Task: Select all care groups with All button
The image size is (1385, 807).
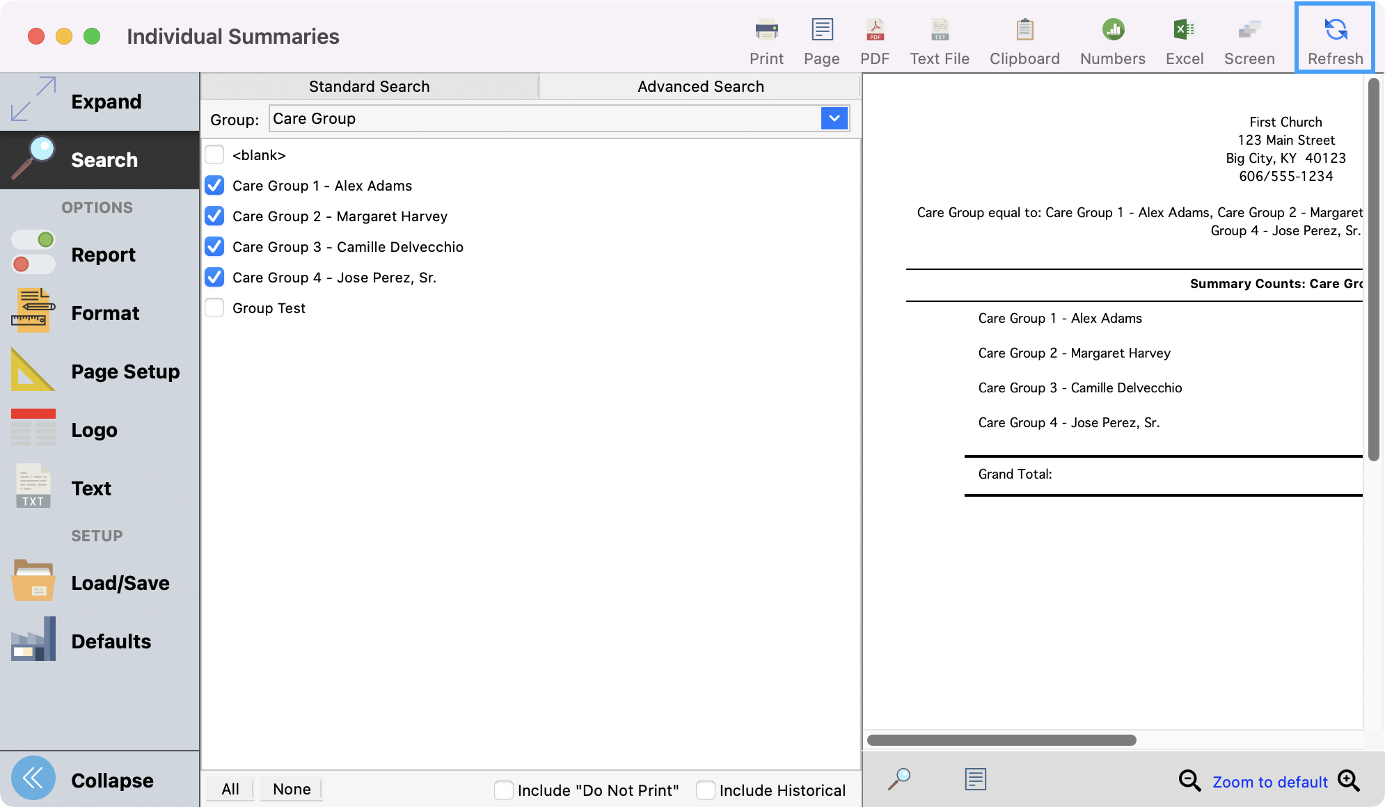Action: click(x=230, y=789)
